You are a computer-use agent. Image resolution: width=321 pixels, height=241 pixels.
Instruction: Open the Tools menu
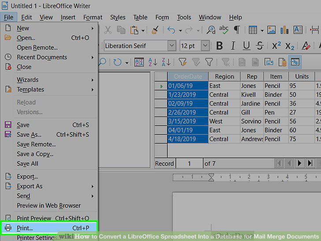click(x=184, y=17)
